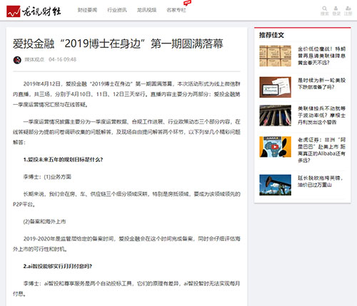Click the paragraph starting 2019年4月12日
Viewport: 357px width, 306px height.
coord(126,94)
